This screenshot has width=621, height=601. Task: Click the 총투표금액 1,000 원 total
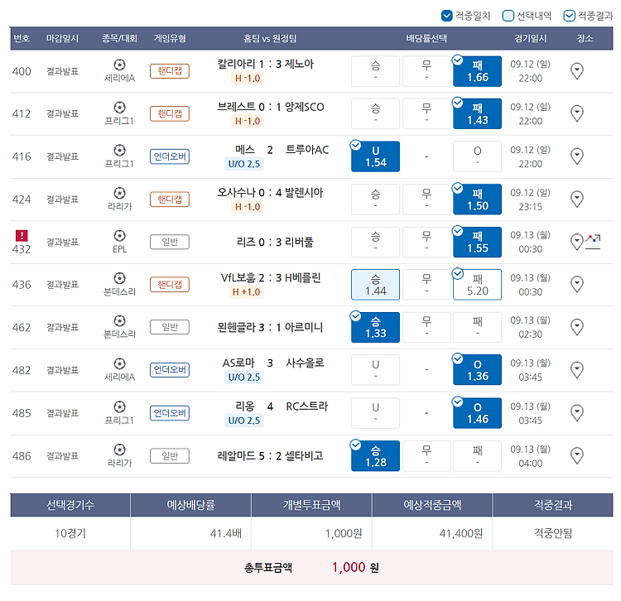[x=311, y=568]
